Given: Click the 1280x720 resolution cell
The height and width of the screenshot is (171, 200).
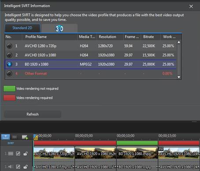Looking at the screenshot, I should coord(105,46).
